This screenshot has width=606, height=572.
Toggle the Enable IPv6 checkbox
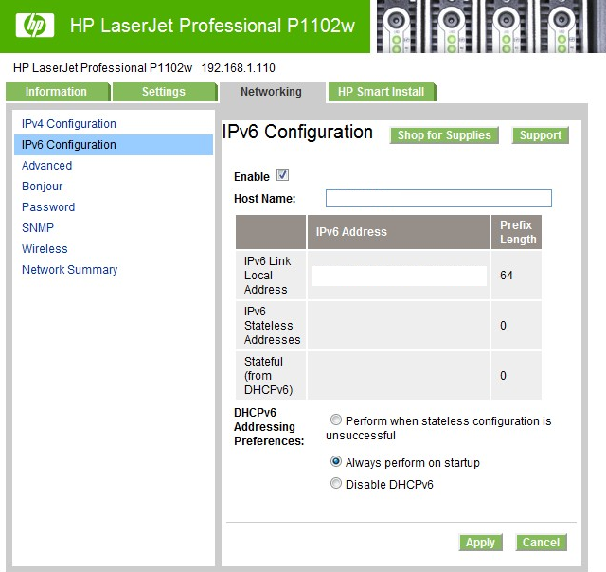[x=282, y=175]
